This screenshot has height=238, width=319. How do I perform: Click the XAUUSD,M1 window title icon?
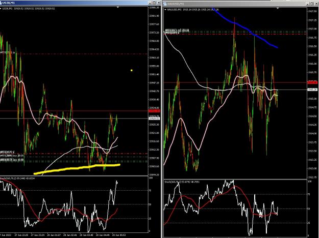pos(165,4)
